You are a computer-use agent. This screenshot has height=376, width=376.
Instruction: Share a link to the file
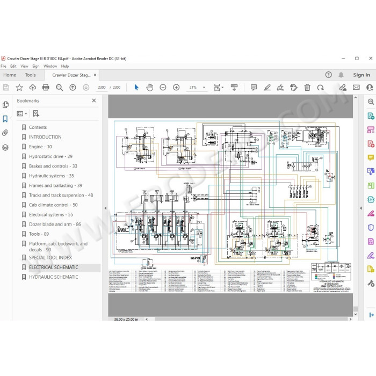[343, 88]
